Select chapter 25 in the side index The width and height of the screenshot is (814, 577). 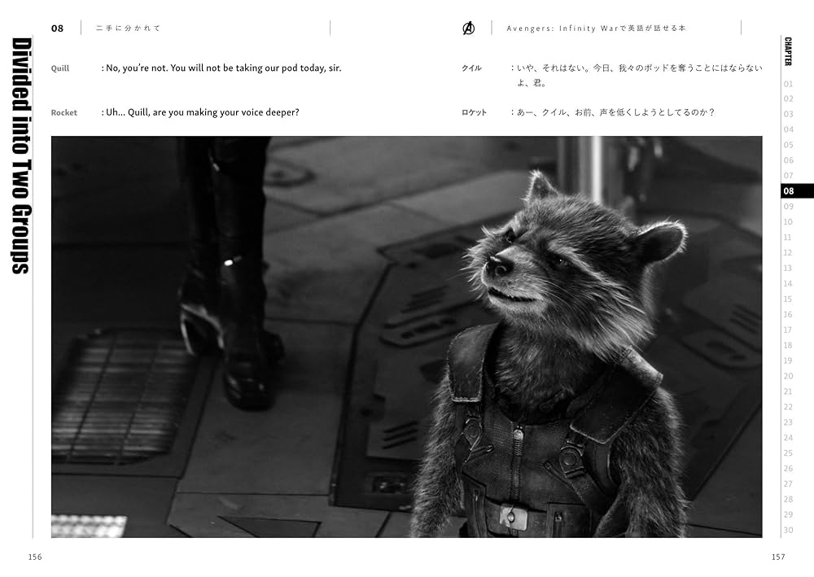pyautogui.click(x=789, y=453)
